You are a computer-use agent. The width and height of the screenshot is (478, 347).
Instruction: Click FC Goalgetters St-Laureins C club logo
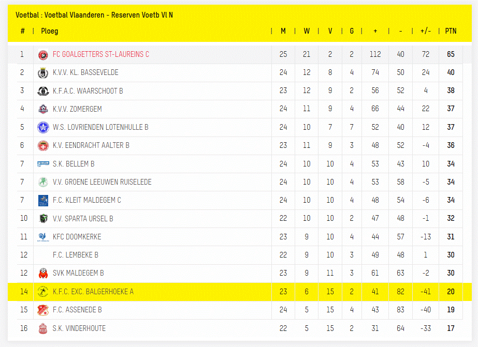(x=43, y=54)
